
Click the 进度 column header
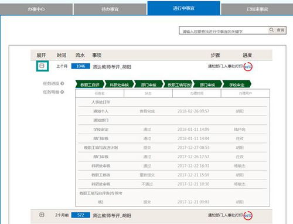247,55
